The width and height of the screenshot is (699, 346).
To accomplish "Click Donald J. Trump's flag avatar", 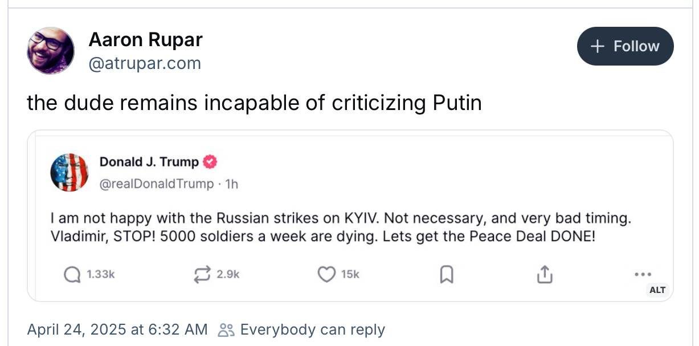I will (70, 172).
